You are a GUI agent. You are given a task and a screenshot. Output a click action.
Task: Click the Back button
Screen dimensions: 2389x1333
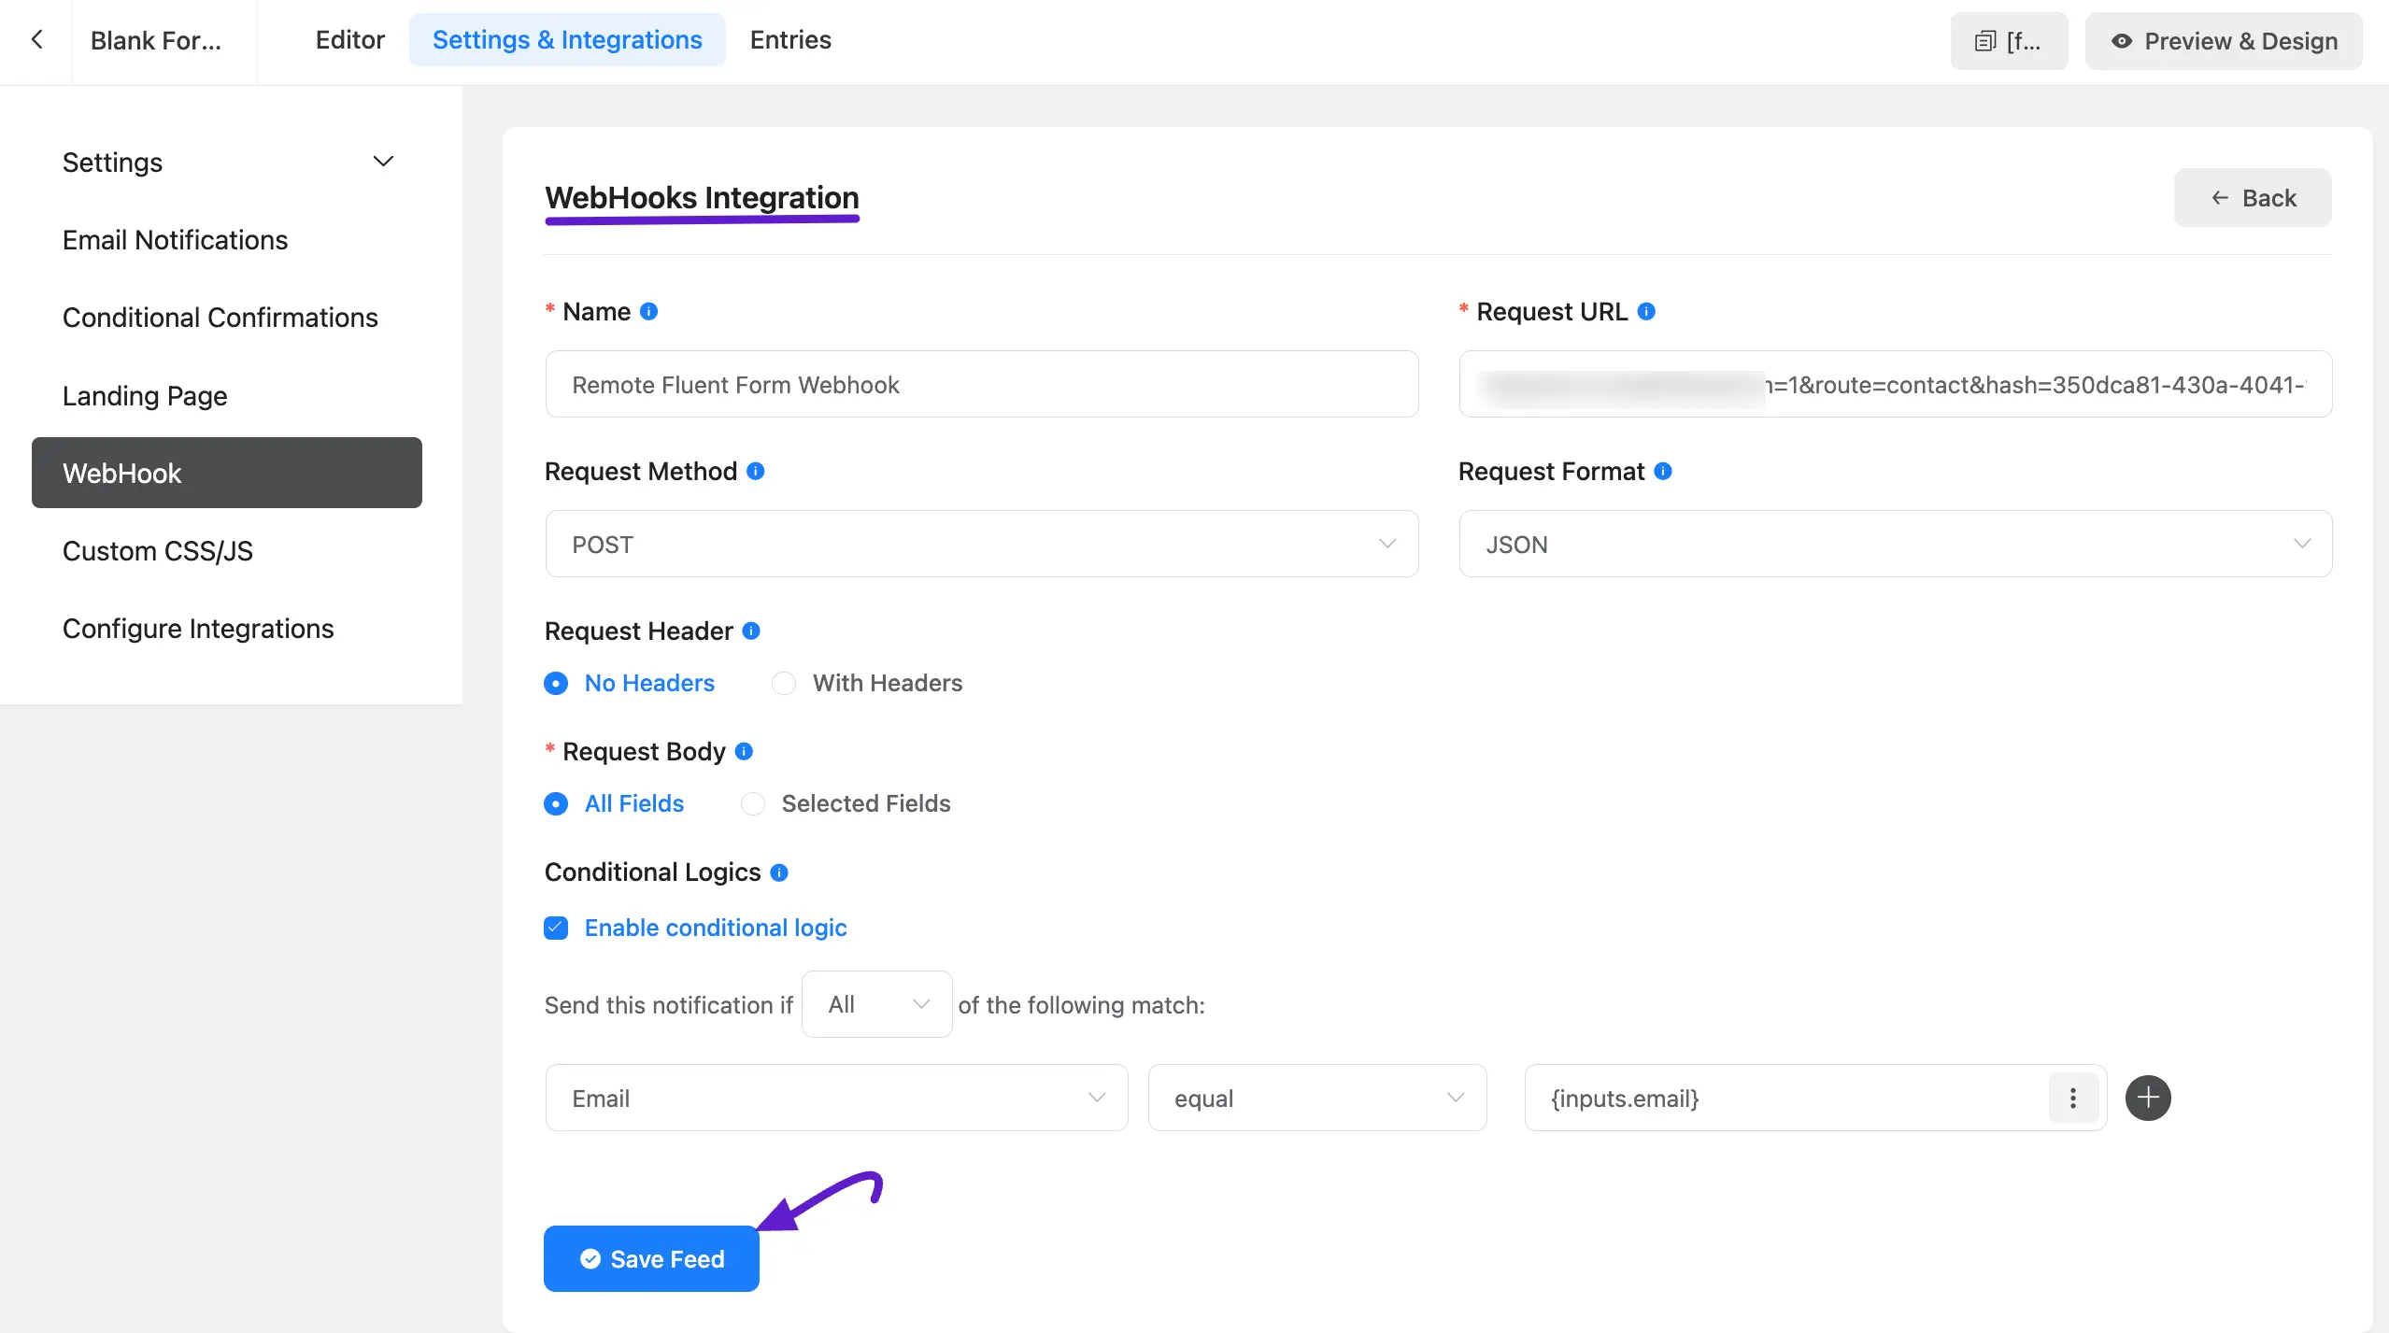point(2253,197)
